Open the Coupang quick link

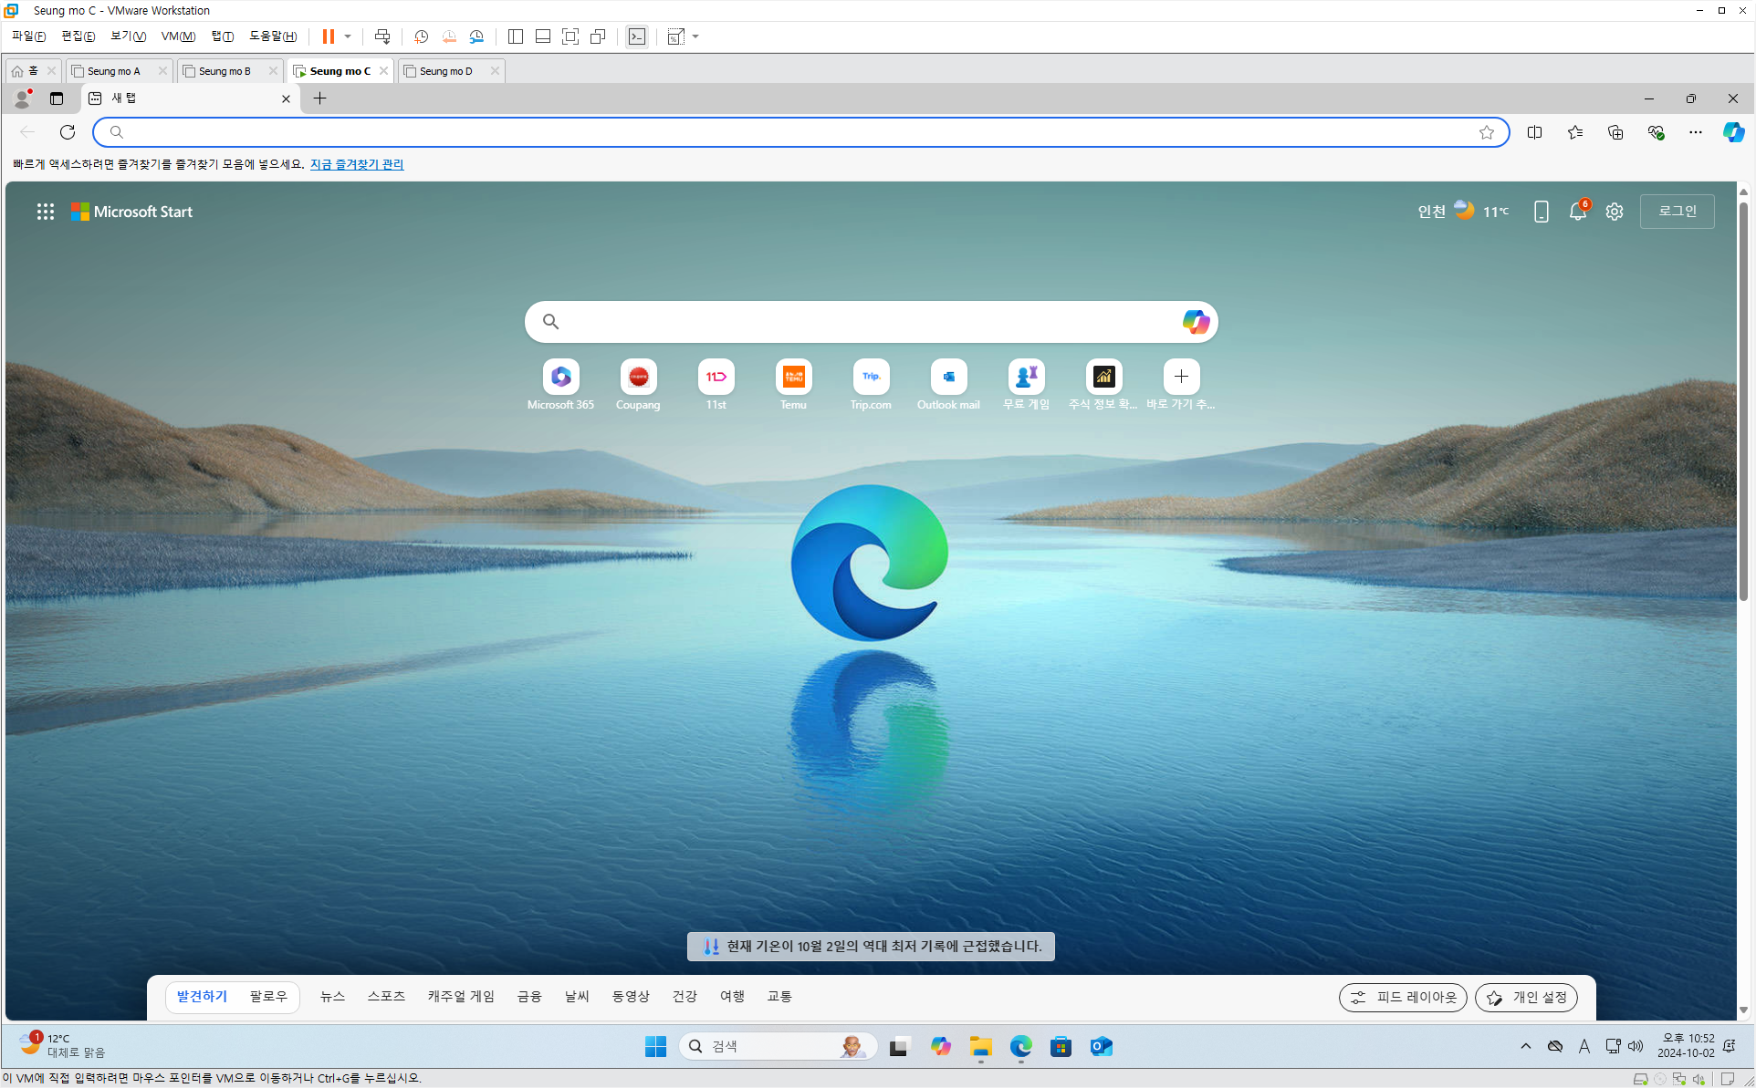[x=638, y=377]
